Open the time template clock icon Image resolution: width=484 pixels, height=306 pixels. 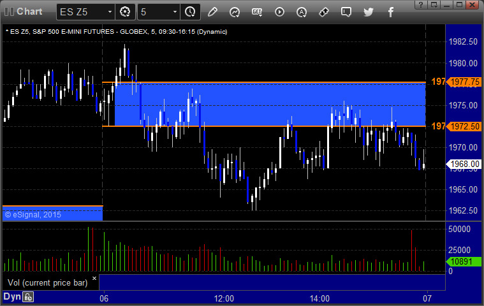[x=190, y=11]
